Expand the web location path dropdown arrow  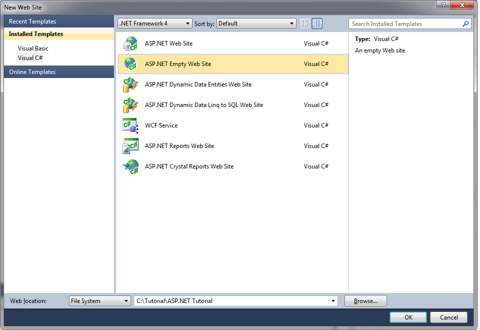pos(333,301)
